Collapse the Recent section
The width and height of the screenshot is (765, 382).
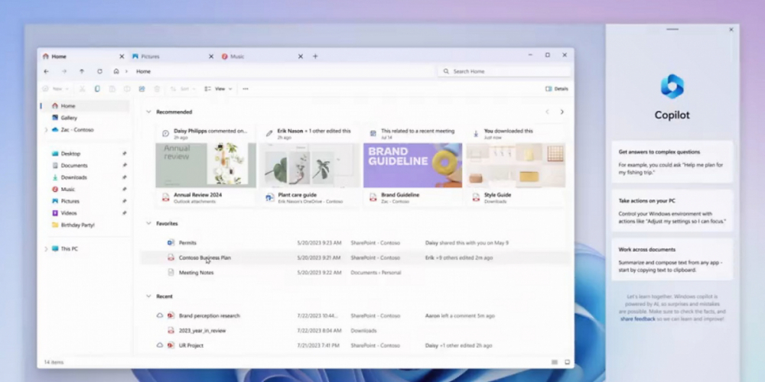tap(149, 296)
